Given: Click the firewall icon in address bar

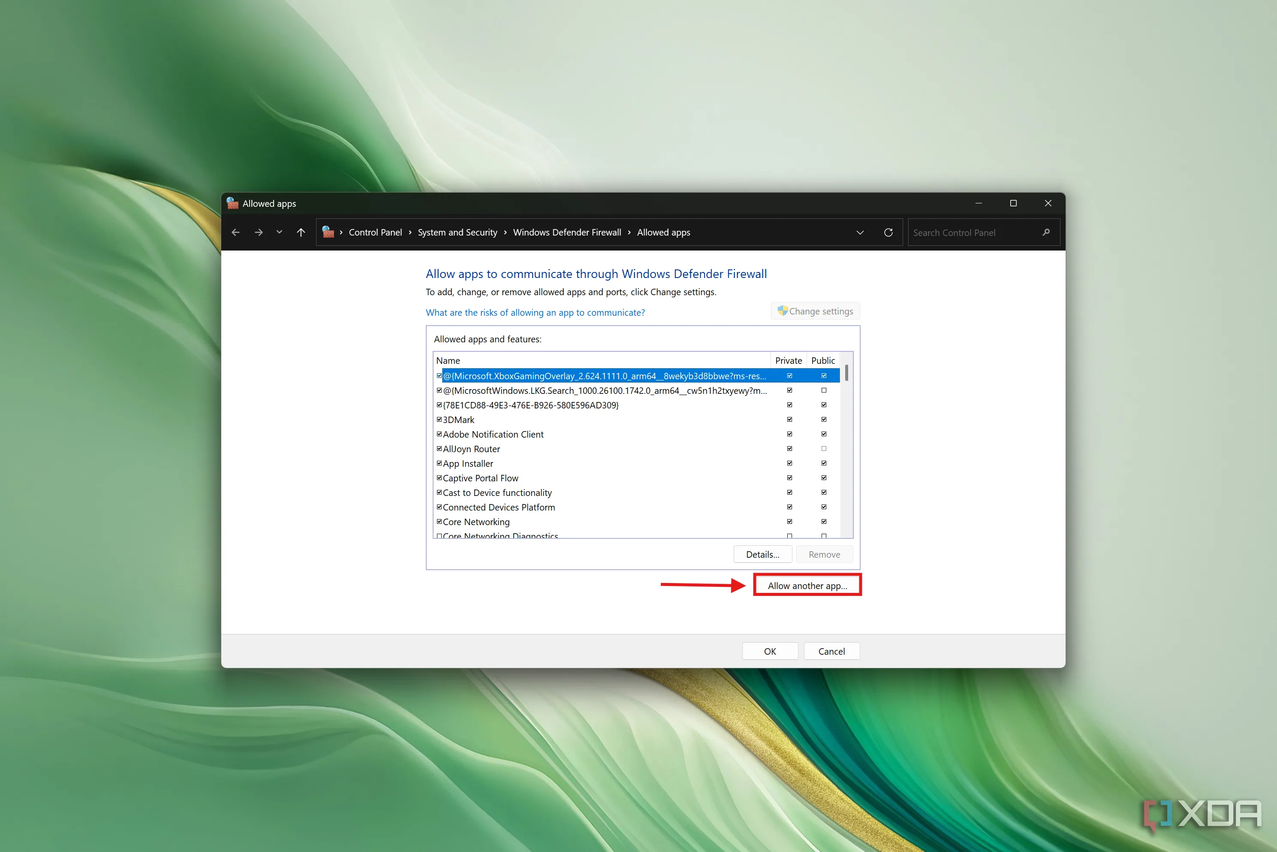Looking at the screenshot, I should (328, 232).
